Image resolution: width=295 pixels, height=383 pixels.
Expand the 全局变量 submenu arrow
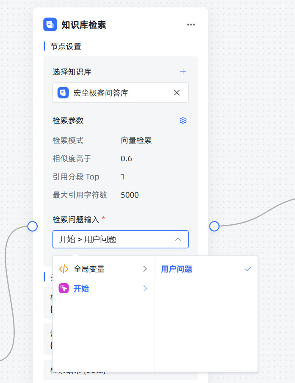(145, 269)
